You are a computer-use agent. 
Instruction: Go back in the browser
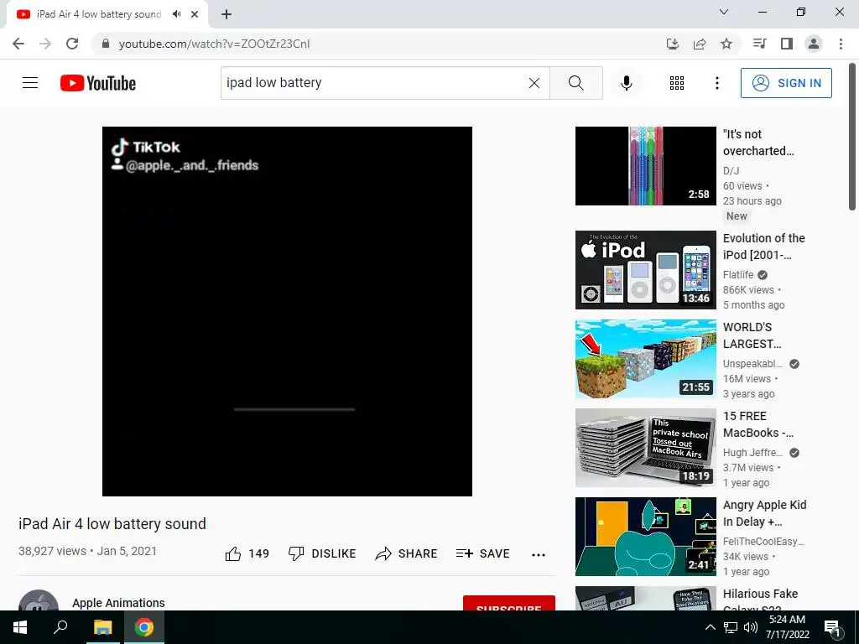click(x=18, y=44)
